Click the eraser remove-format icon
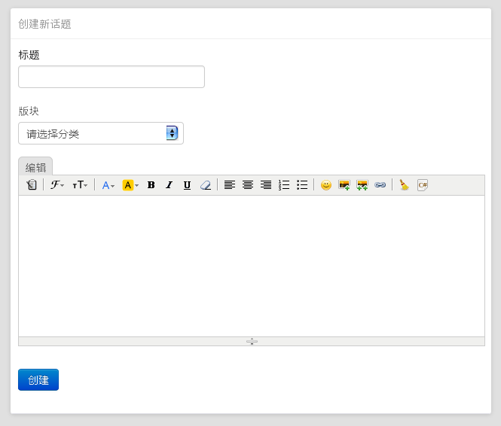The image size is (501, 426). (206, 185)
